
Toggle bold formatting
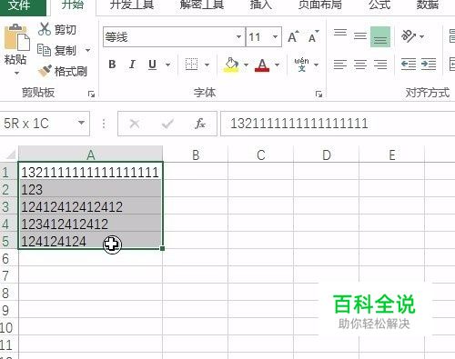click(112, 65)
